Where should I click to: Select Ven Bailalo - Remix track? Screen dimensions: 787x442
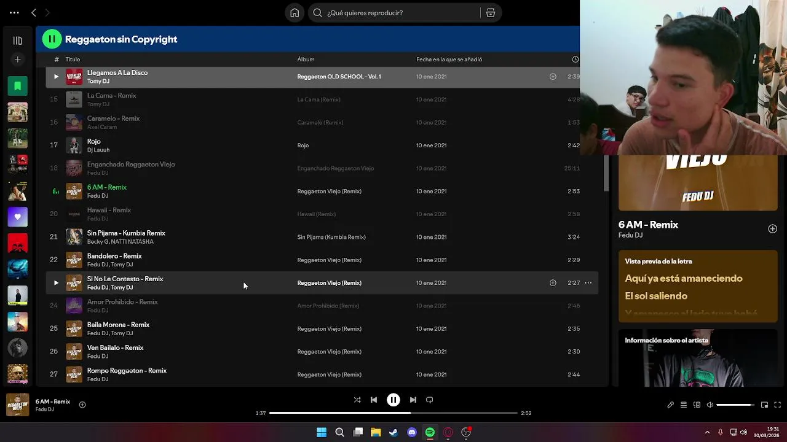tap(115, 347)
